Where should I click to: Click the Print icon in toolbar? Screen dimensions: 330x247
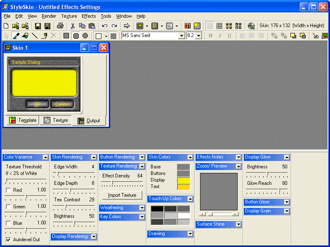click(60, 26)
